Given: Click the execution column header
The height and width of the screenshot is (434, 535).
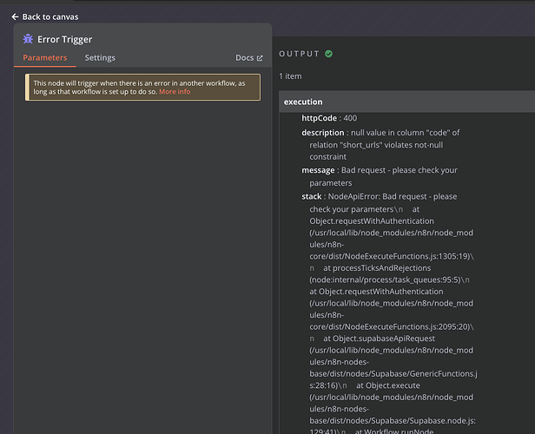Looking at the screenshot, I should point(406,102).
